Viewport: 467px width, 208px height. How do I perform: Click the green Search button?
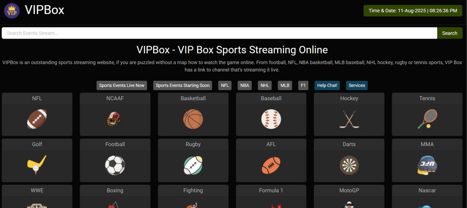click(449, 33)
